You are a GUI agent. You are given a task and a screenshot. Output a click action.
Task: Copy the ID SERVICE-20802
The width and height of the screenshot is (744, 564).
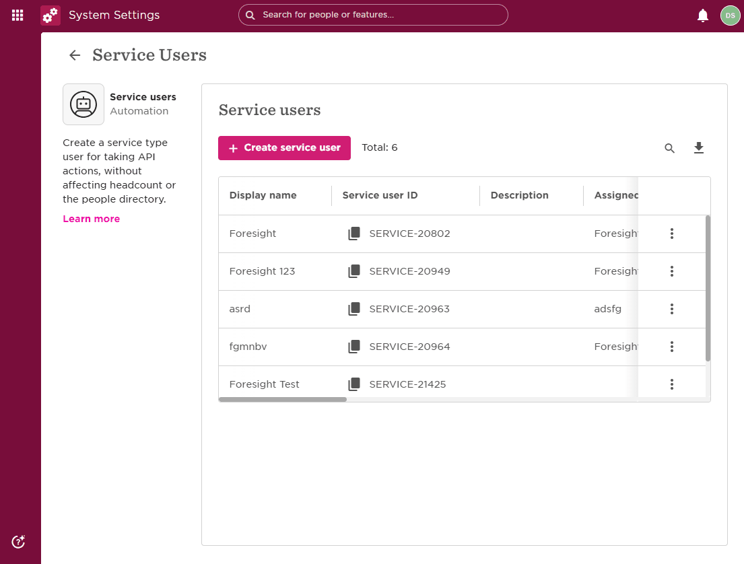(x=354, y=234)
